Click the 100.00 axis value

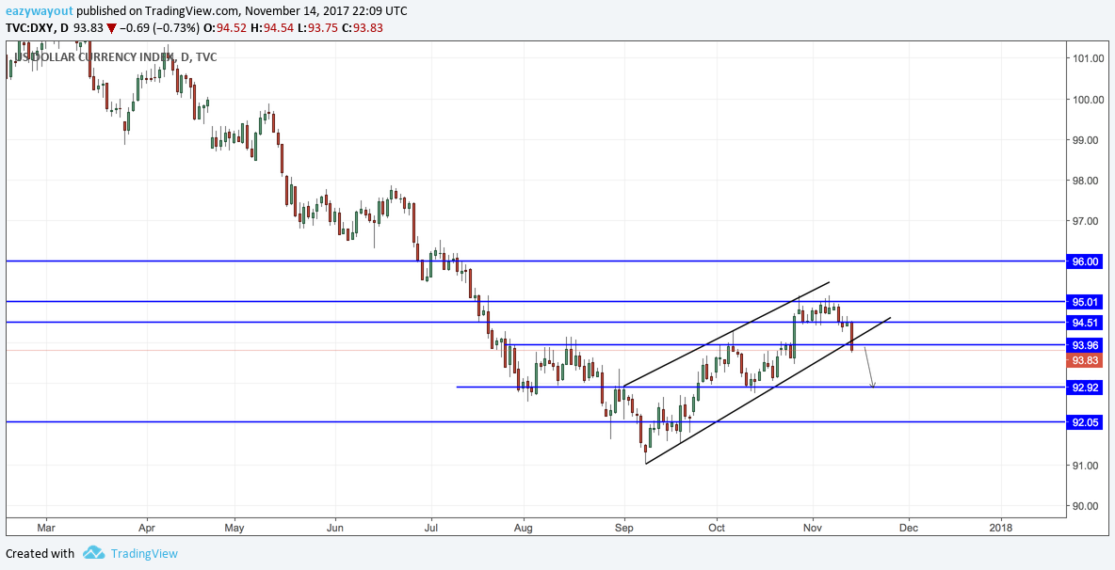point(1087,100)
